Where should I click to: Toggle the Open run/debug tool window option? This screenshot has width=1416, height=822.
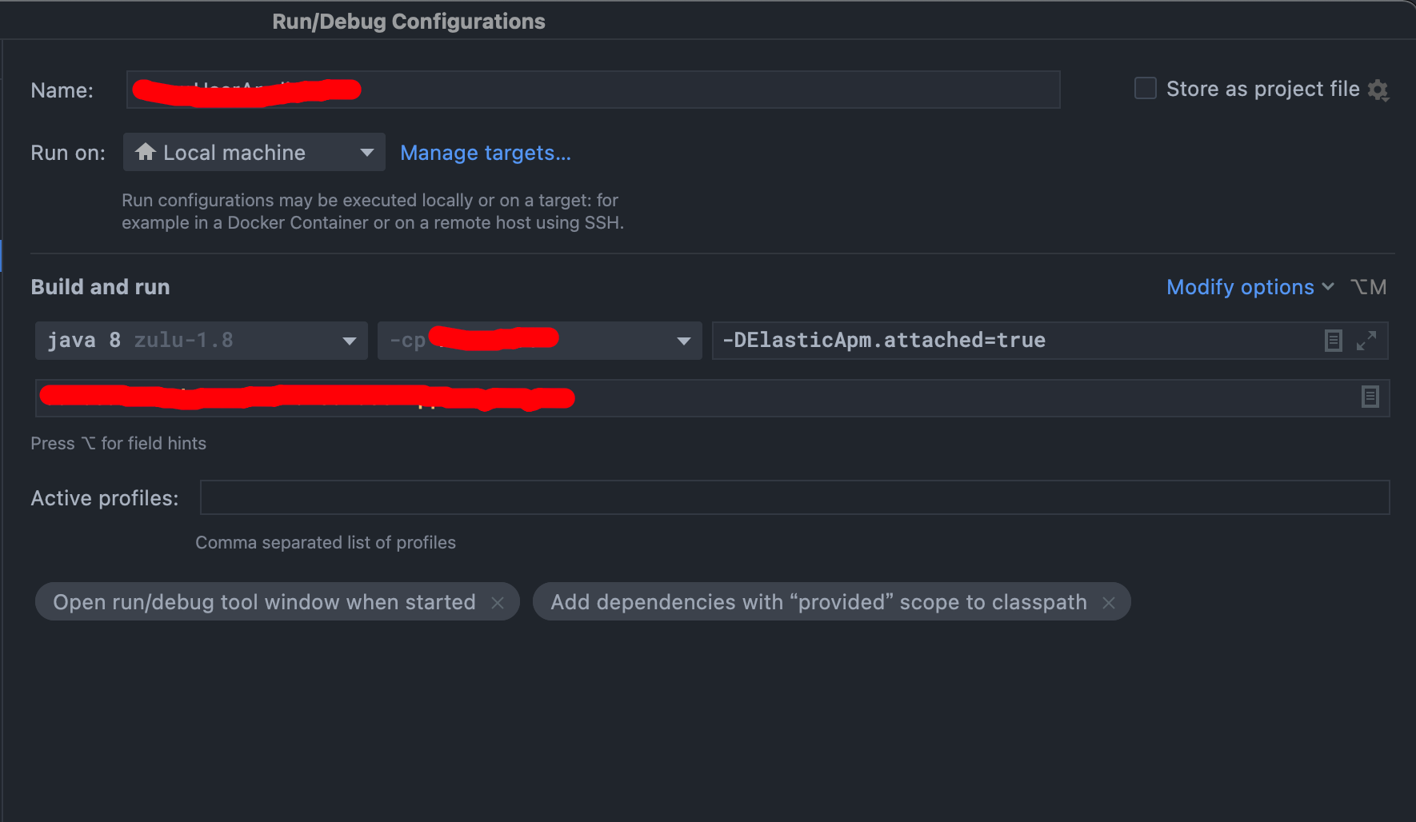tap(264, 602)
